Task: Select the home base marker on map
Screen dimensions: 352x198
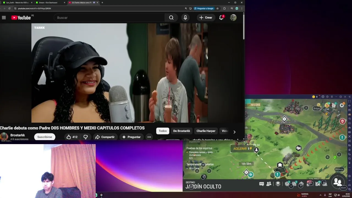Action: (280, 165)
